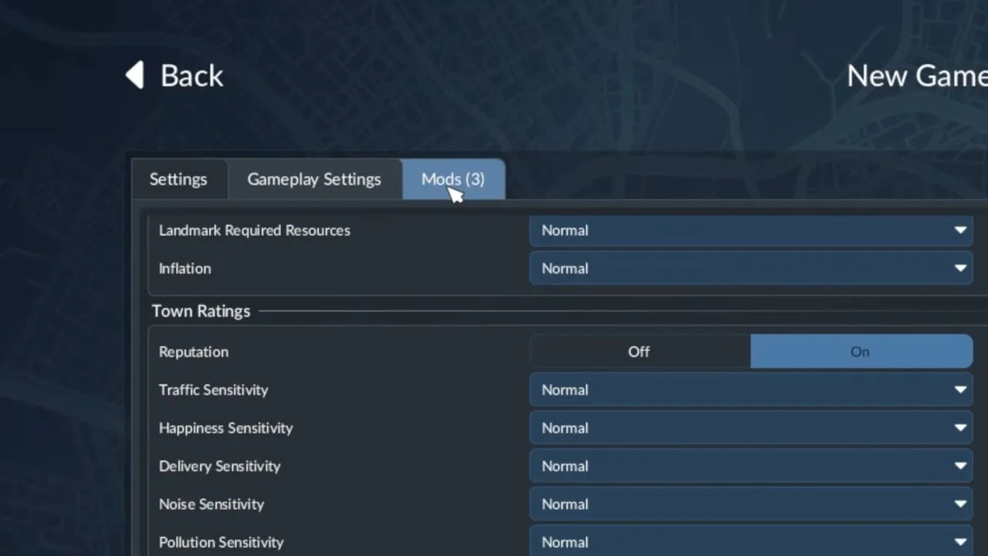The height and width of the screenshot is (556, 988).
Task: Click the "Noise Sensitivity" label
Action: click(x=211, y=503)
